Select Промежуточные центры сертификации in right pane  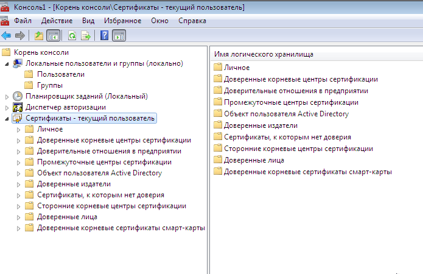click(x=291, y=102)
